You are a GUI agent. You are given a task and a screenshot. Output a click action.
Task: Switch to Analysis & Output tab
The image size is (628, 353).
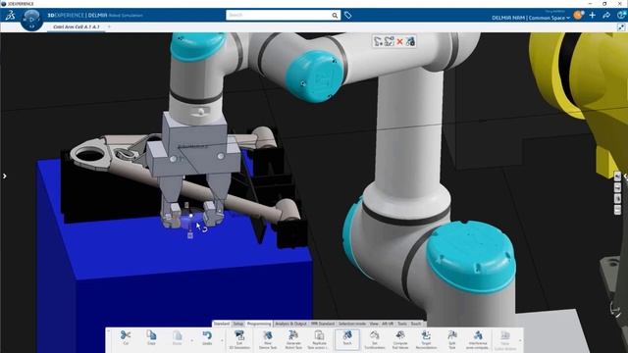coord(290,324)
